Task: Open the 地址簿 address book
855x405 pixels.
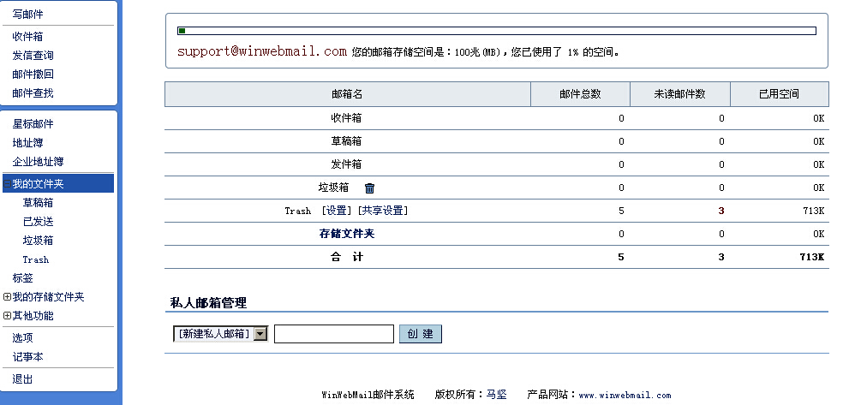Action: pyautogui.click(x=27, y=143)
